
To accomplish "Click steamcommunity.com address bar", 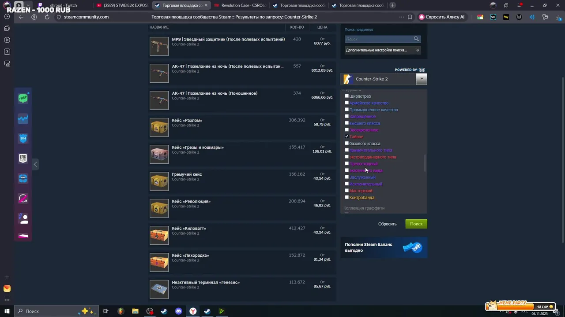I will [x=86, y=17].
